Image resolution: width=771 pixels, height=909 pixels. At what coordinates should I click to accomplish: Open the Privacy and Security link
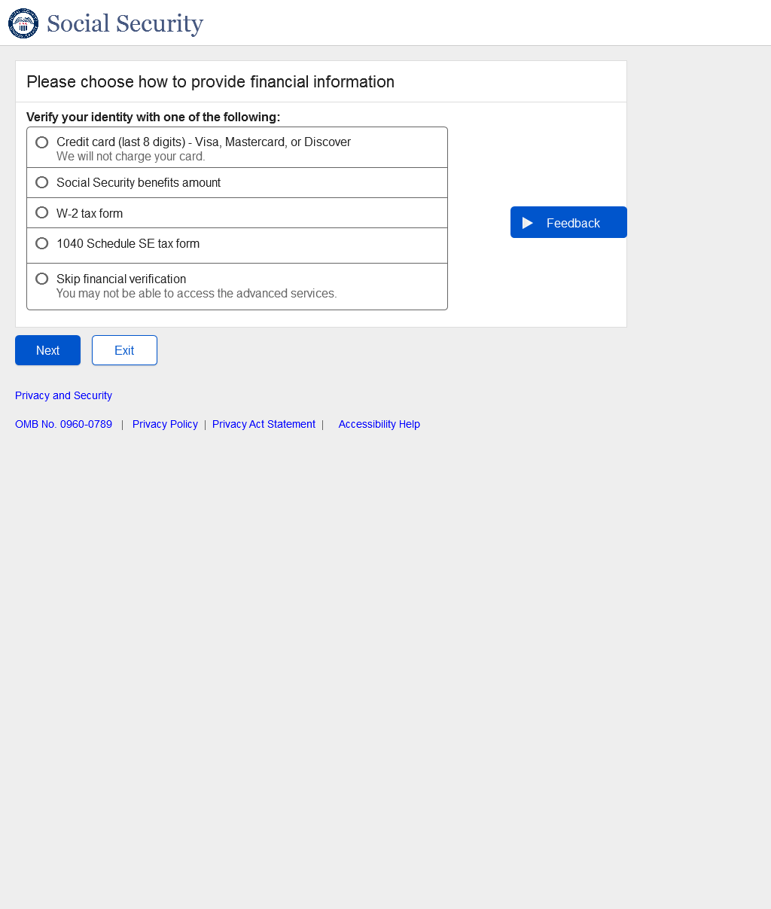[x=63, y=395]
